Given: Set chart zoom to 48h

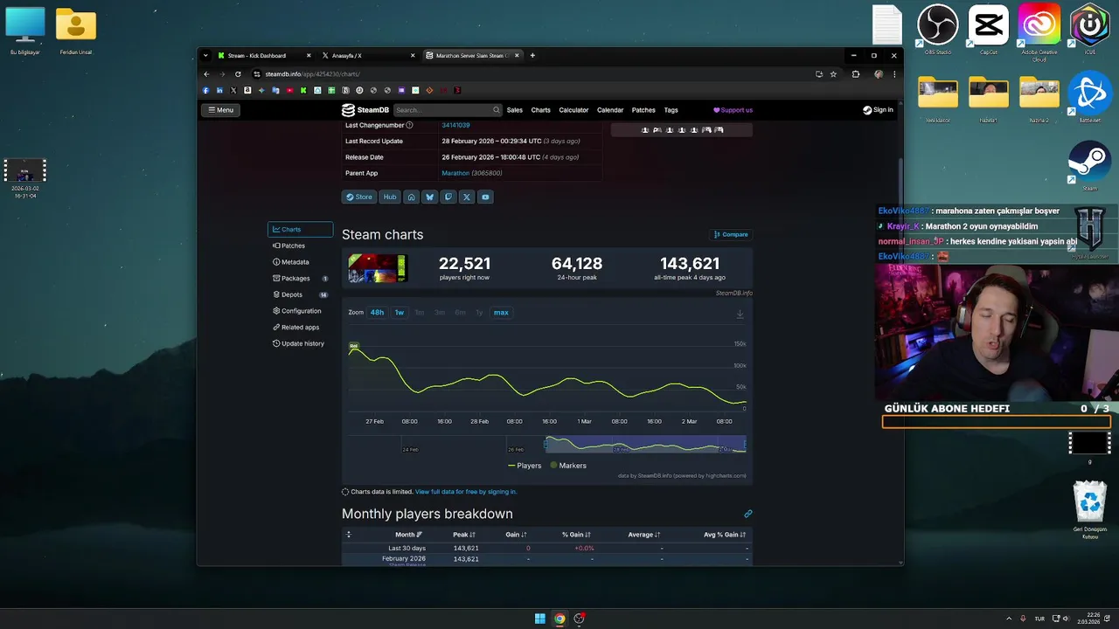Looking at the screenshot, I should click(377, 313).
